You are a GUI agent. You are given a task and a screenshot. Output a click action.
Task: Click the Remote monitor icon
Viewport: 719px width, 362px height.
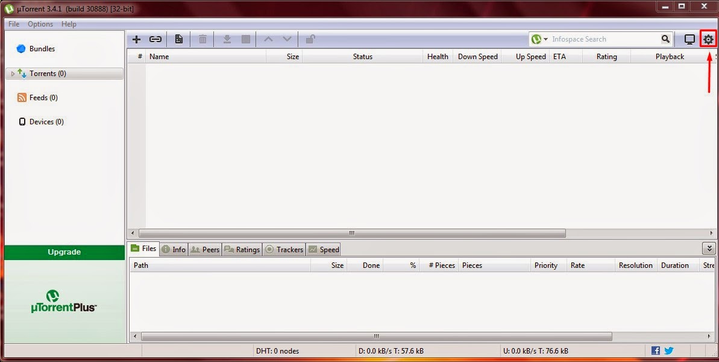click(x=689, y=39)
